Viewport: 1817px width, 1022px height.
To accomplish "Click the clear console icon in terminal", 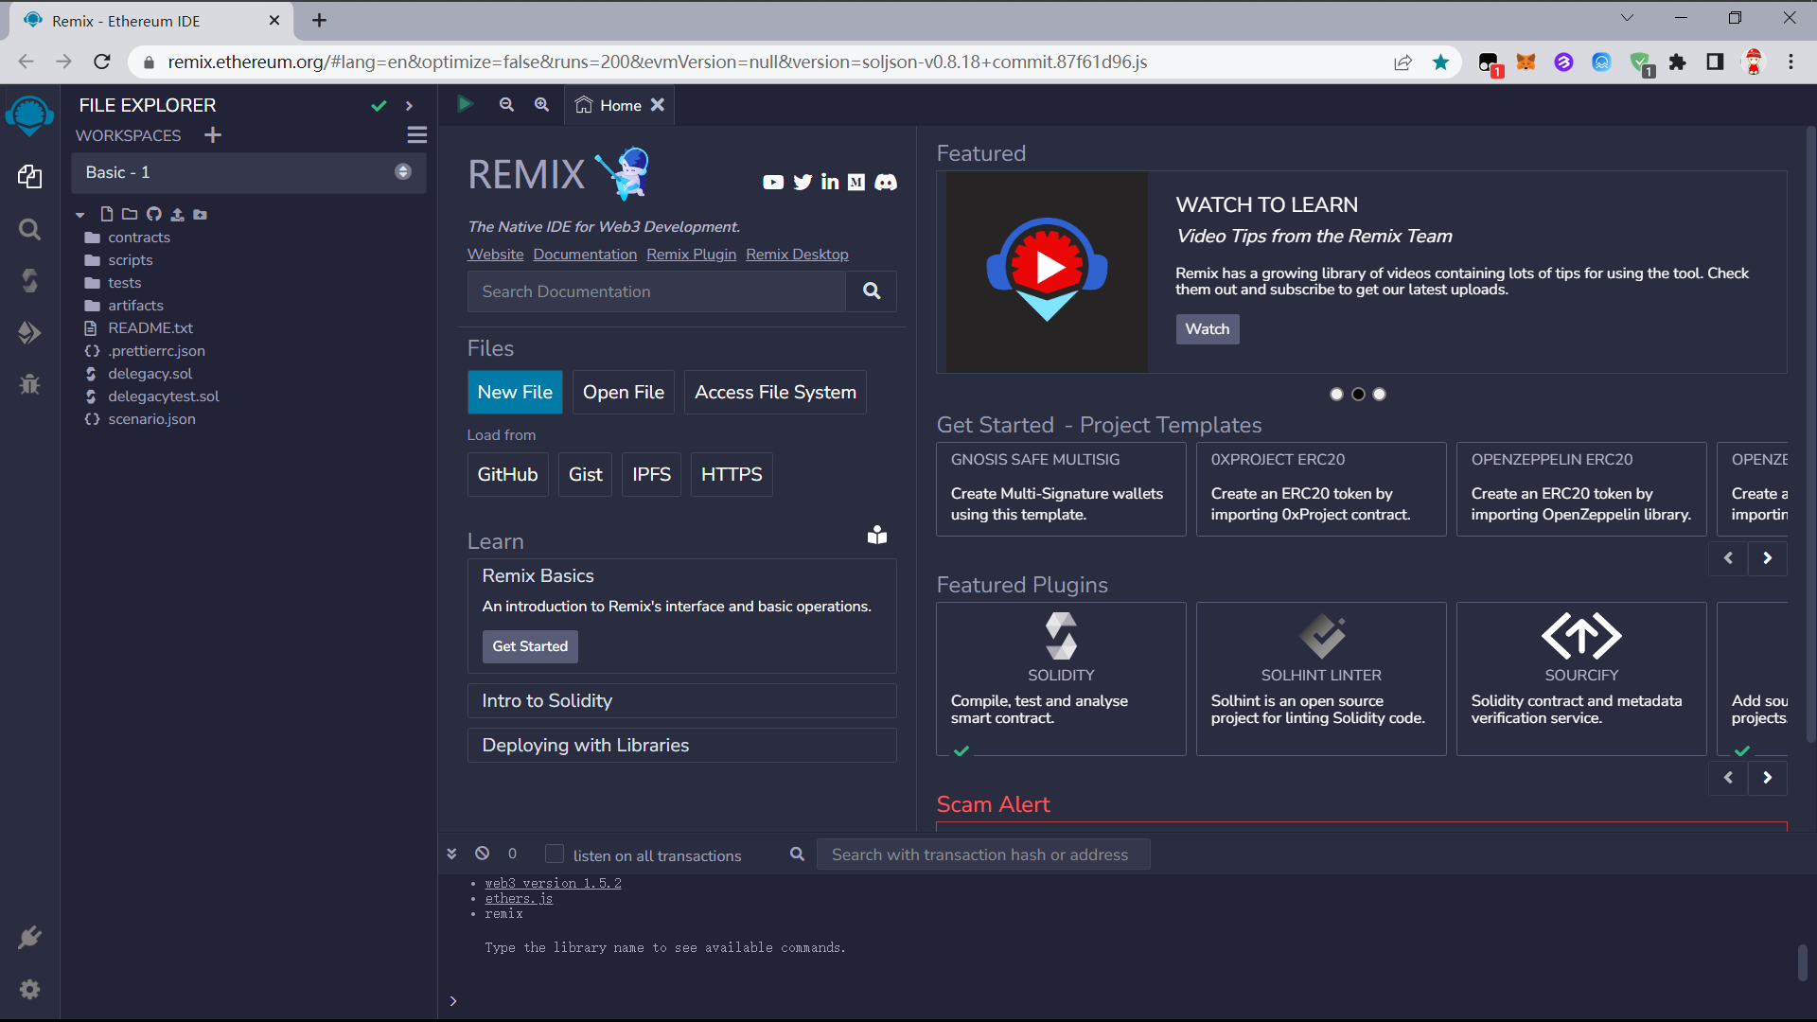I will [483, 854].
